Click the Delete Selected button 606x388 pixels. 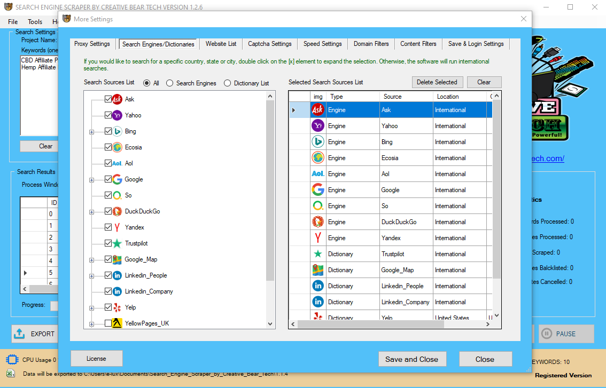[x=437, y=82]
